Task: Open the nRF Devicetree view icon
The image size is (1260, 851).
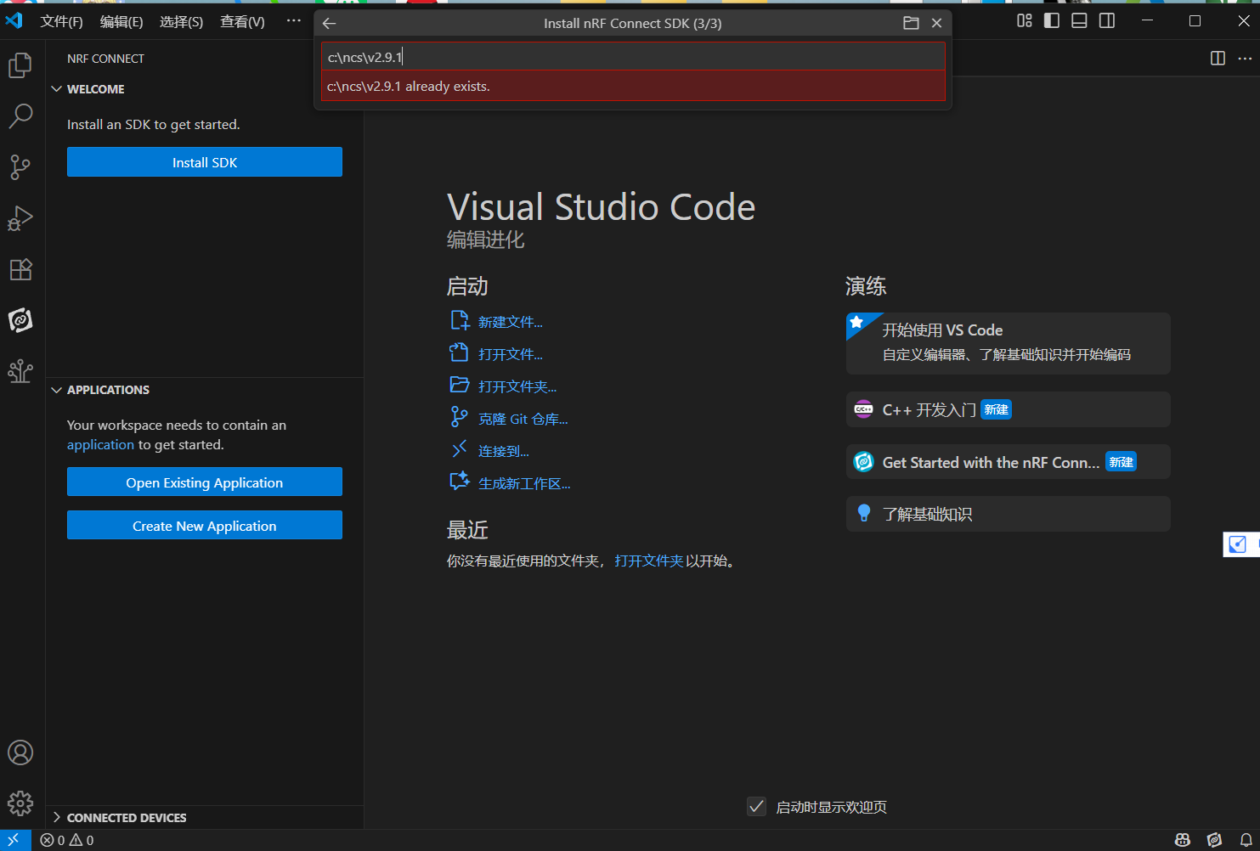Action: point(20,371)
